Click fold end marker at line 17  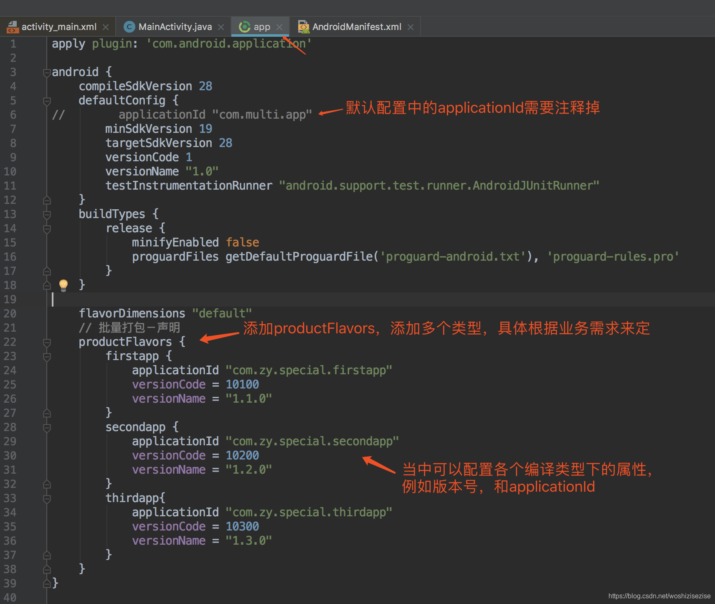point(47,271)
